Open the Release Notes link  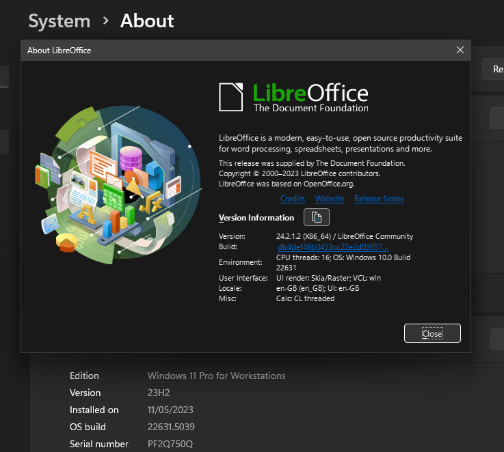click(379, 199)
